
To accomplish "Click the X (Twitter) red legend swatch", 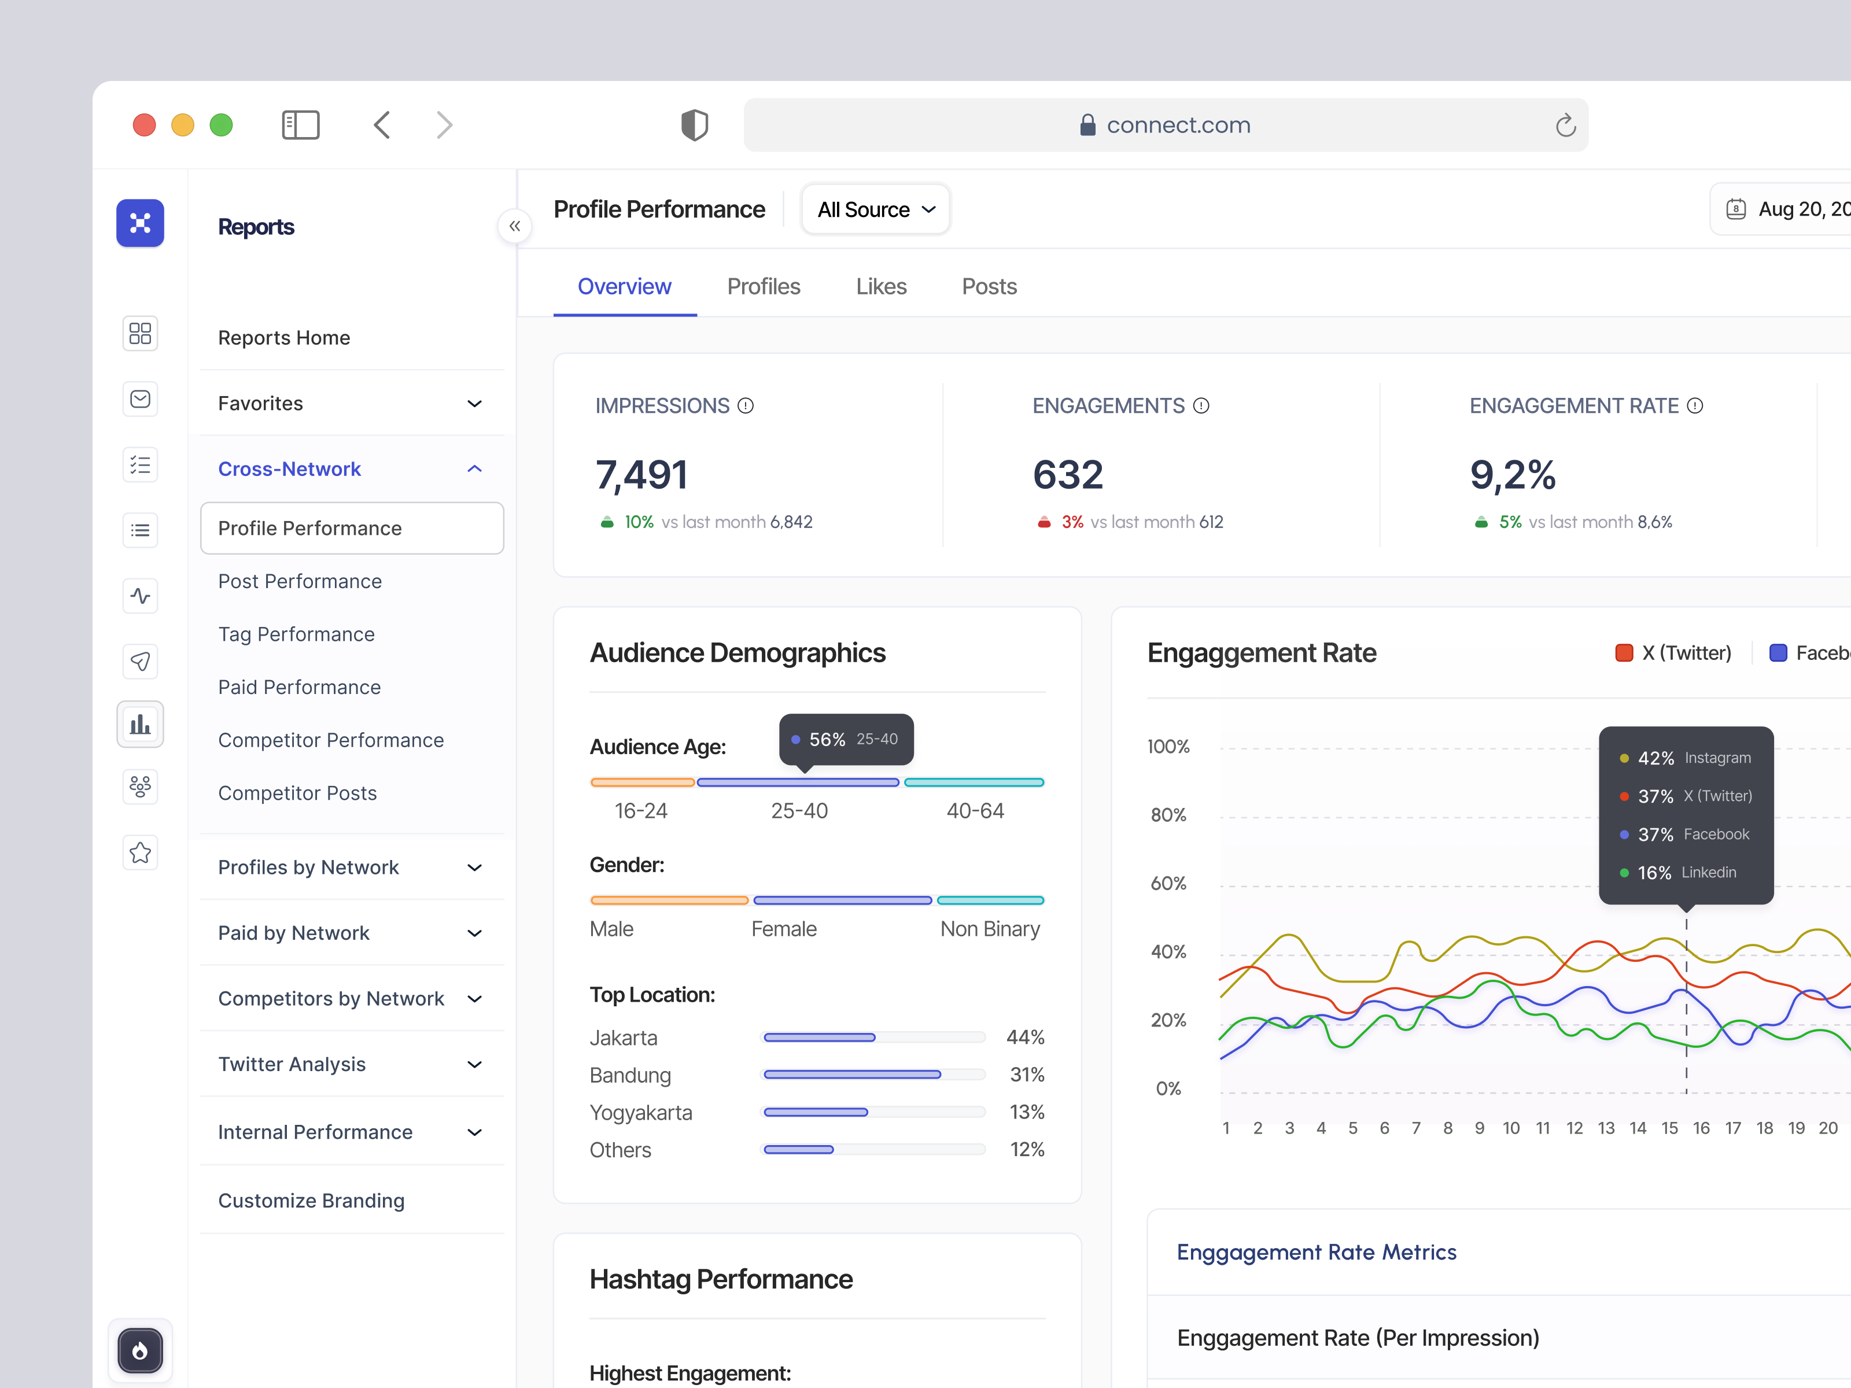I will [x=1624, y=652].
